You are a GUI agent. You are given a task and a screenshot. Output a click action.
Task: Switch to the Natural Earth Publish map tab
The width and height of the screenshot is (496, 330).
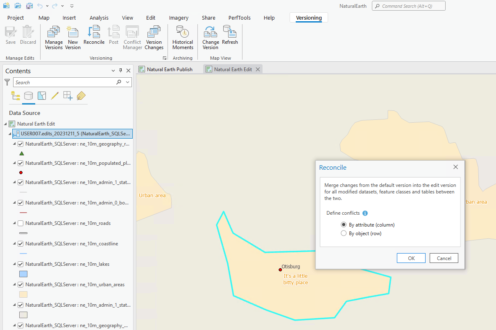coord(169,70)
